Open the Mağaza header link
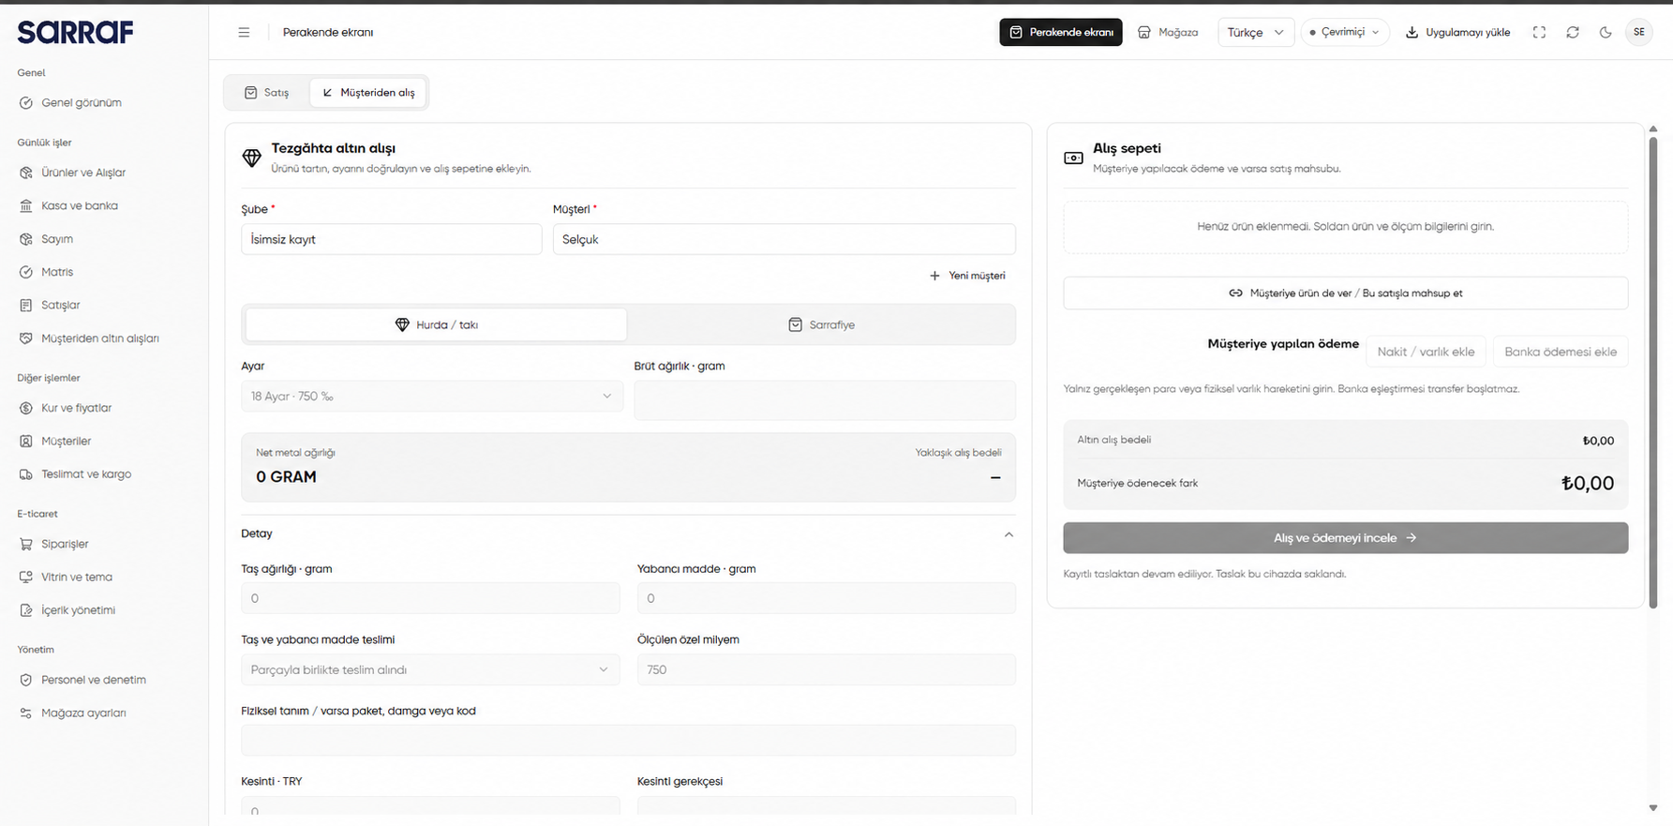The width and height of the screenshot is (1673, 826). (x=1168, y=32)
